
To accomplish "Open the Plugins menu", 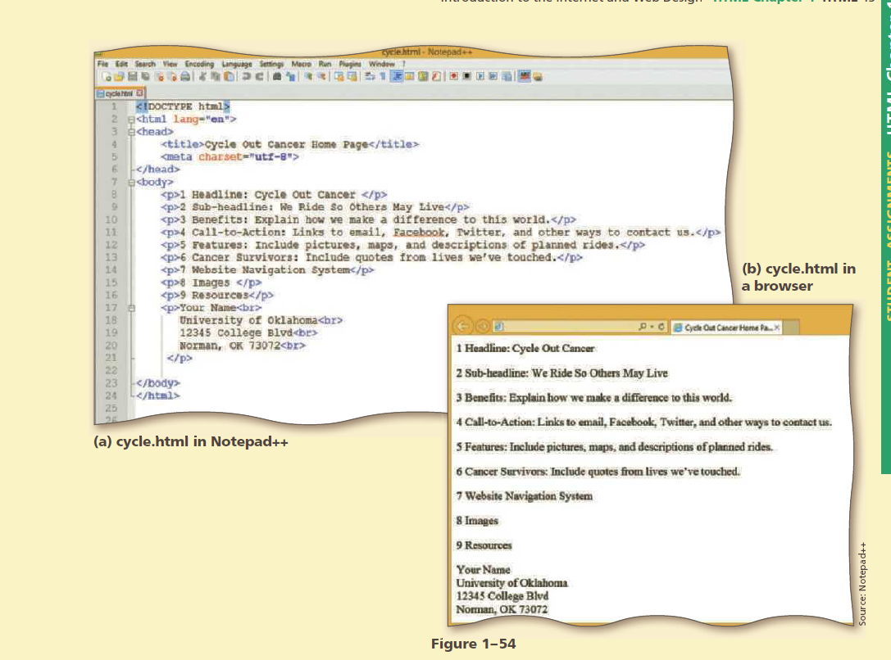I will coord(350,65).
